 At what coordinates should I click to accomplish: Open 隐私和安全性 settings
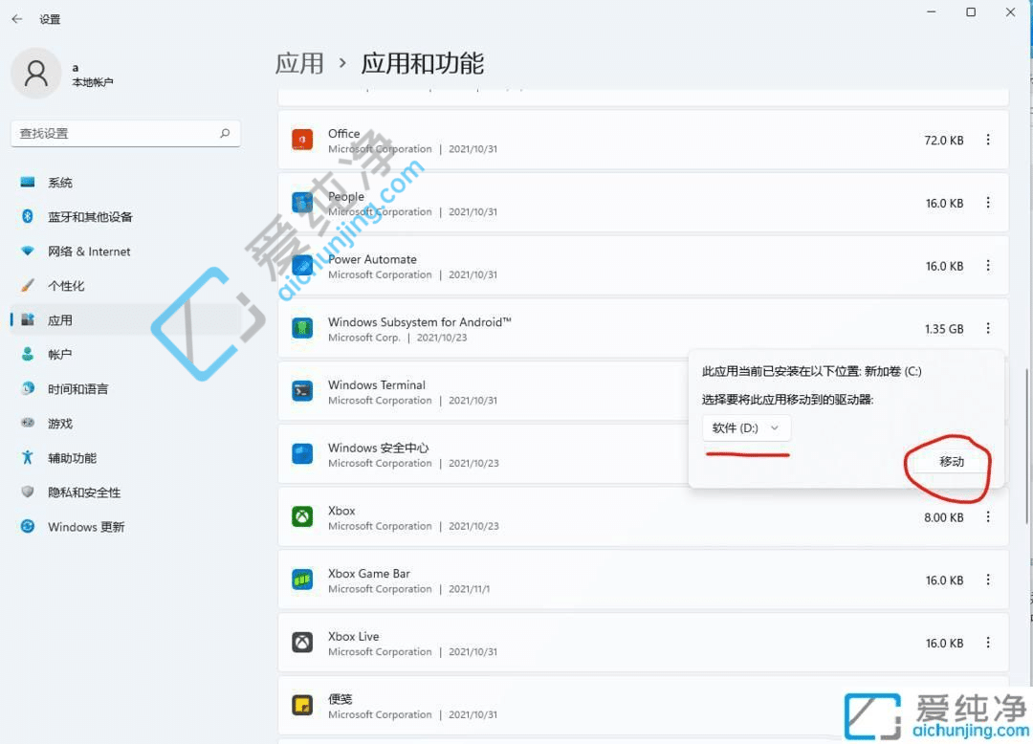125,492
